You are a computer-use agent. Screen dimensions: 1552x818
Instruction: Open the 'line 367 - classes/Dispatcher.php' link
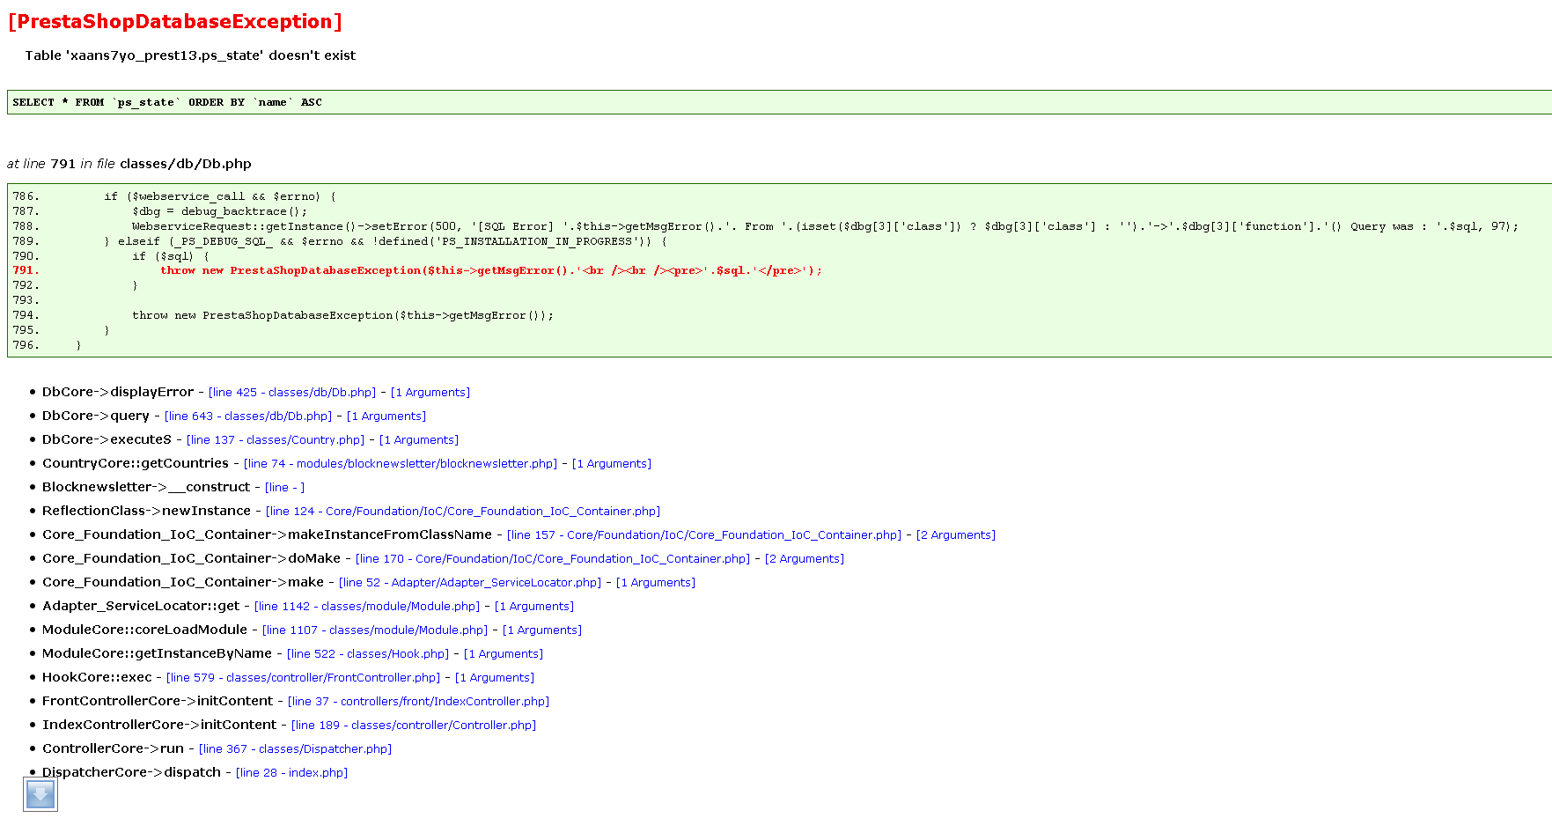pos(295,749)
